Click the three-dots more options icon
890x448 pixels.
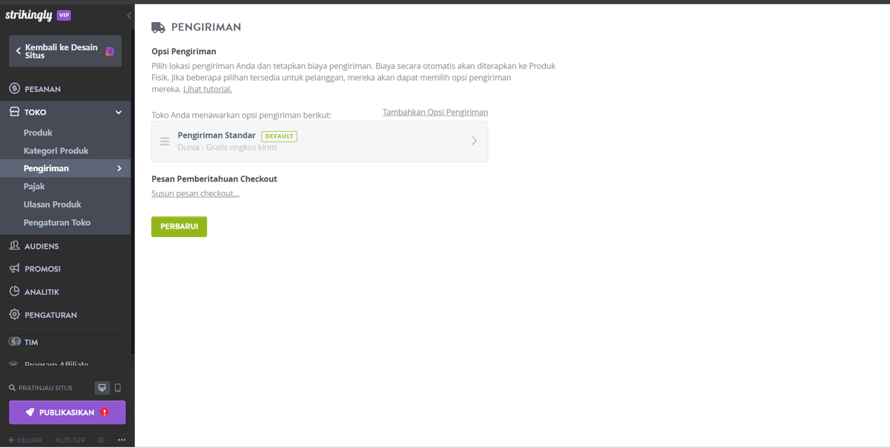pyautogui.click(x=122, y=440)
